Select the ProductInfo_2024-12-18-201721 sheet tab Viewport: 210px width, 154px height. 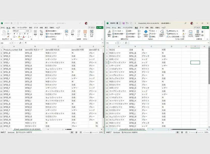132,129
